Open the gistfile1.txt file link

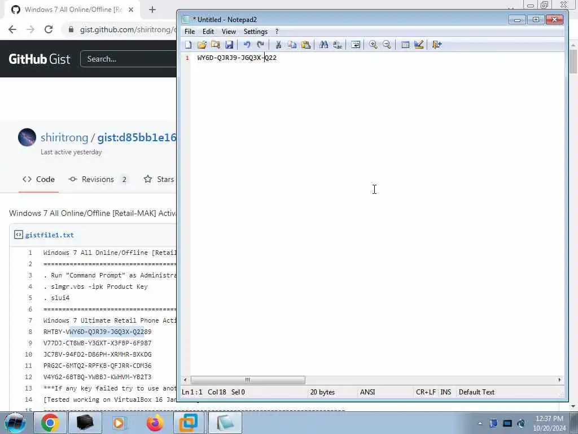pos(50,235)
